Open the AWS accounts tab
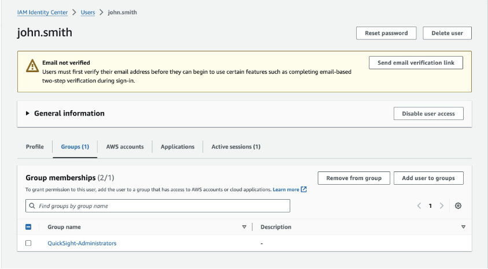 (x=125, y=147)
